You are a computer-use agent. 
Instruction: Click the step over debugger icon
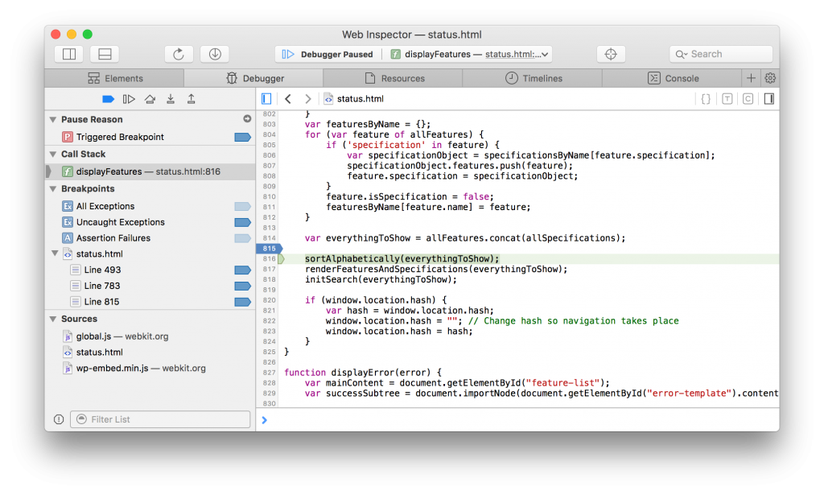(x=150, y=99)
